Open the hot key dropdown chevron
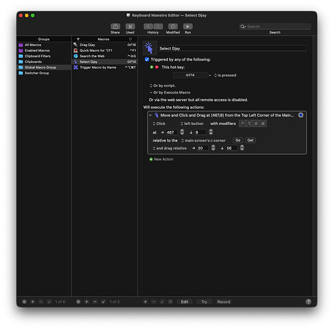The height and width of the screenshot is (329, 333). [210, 75]
